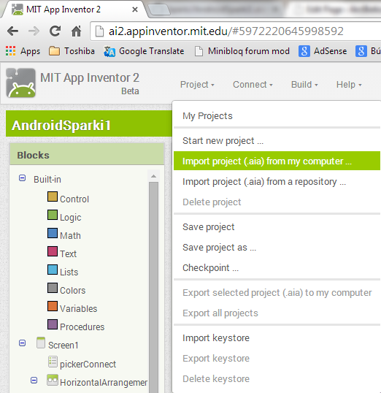
Task: Click the browser back arrow
Action: click(x=12, y=31)
